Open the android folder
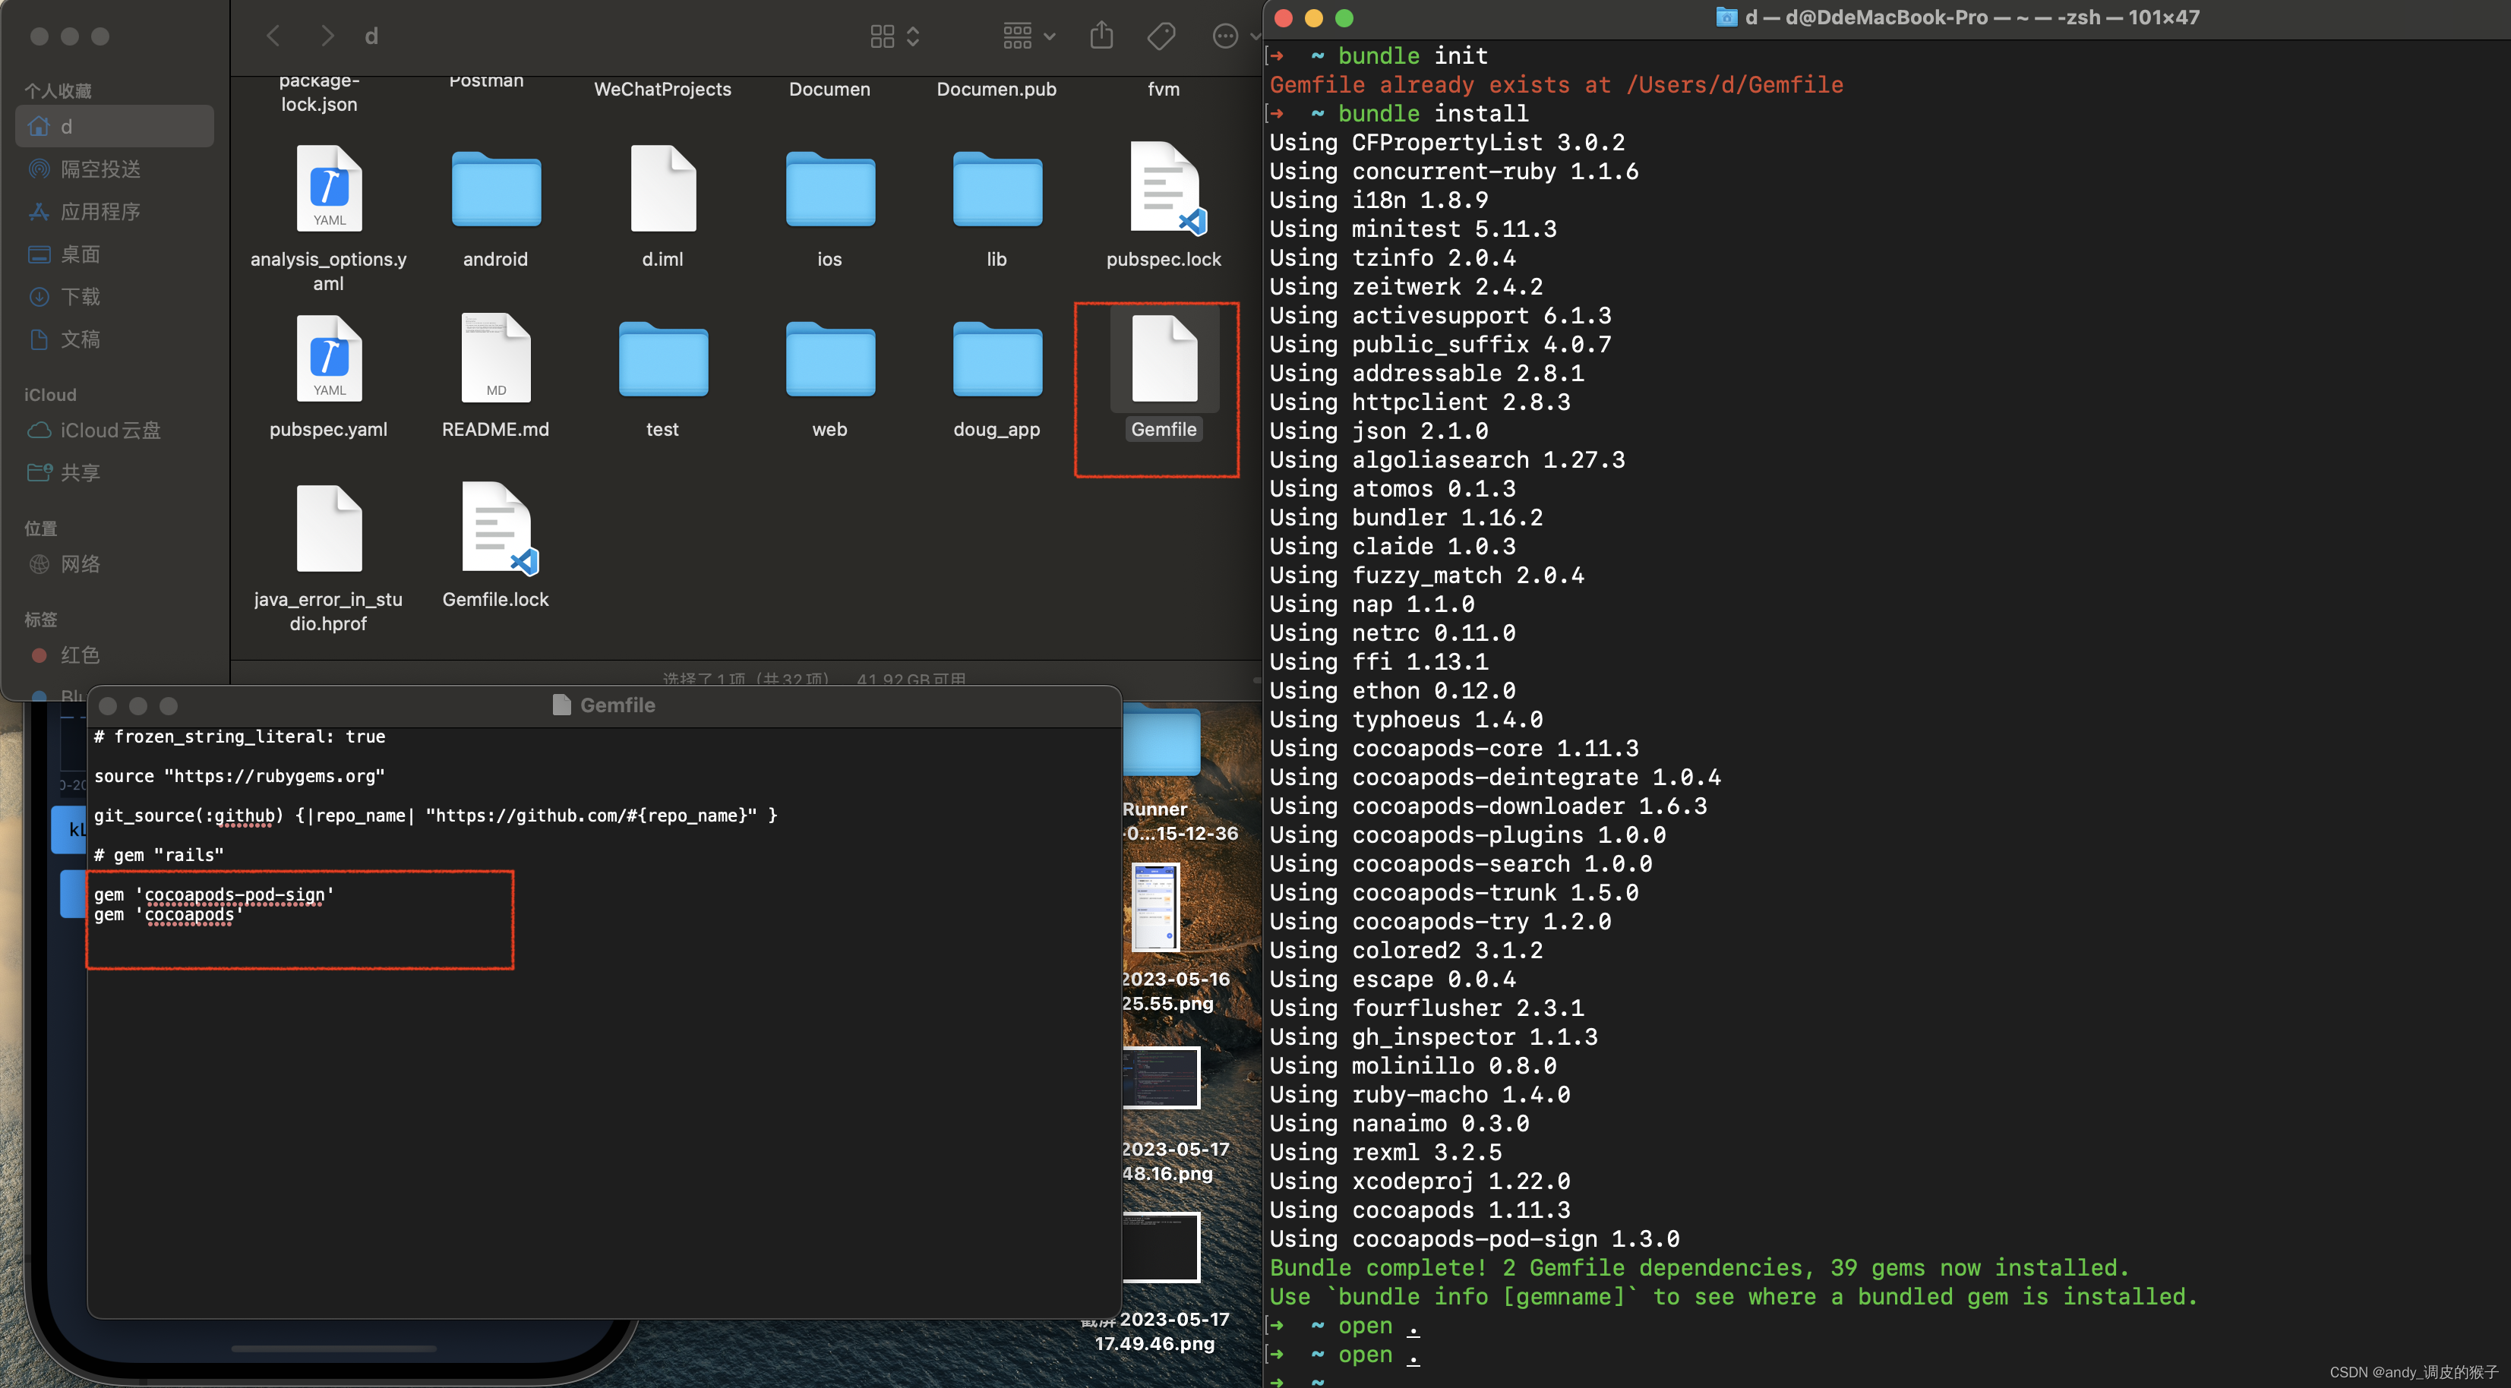Screen dimensions: 2511x1388 (496, 190)
